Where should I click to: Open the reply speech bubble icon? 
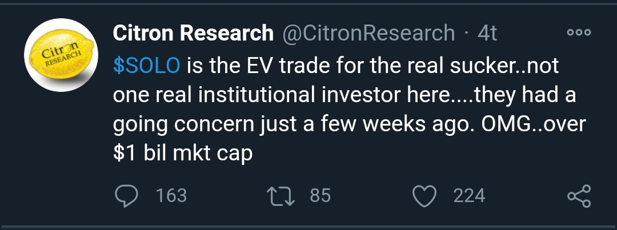(x=126, y=196)
